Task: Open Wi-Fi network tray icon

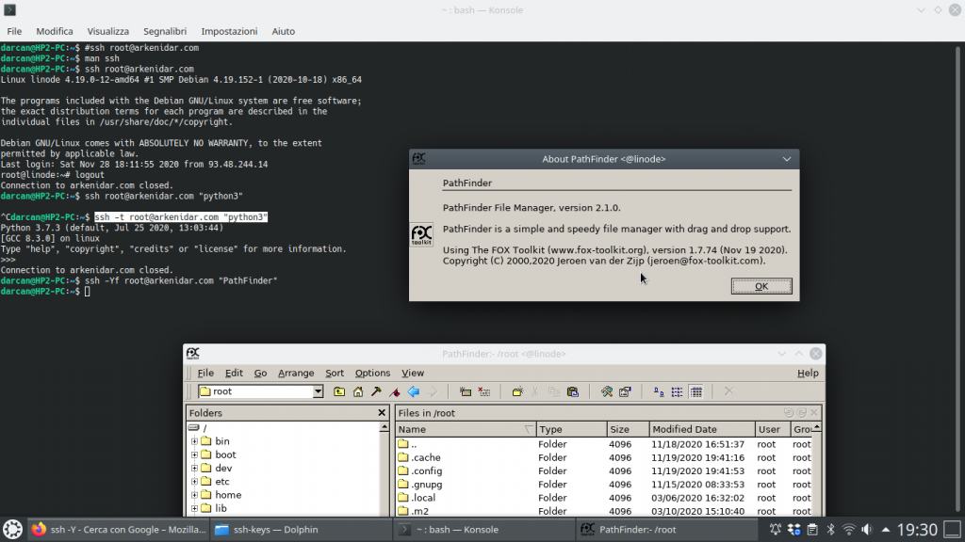Action: 849,529
